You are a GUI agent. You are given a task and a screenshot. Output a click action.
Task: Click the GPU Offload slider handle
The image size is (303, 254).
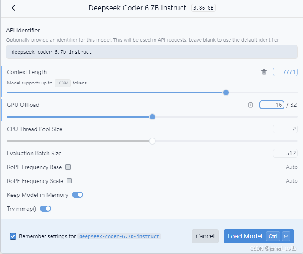coord(152,117)
